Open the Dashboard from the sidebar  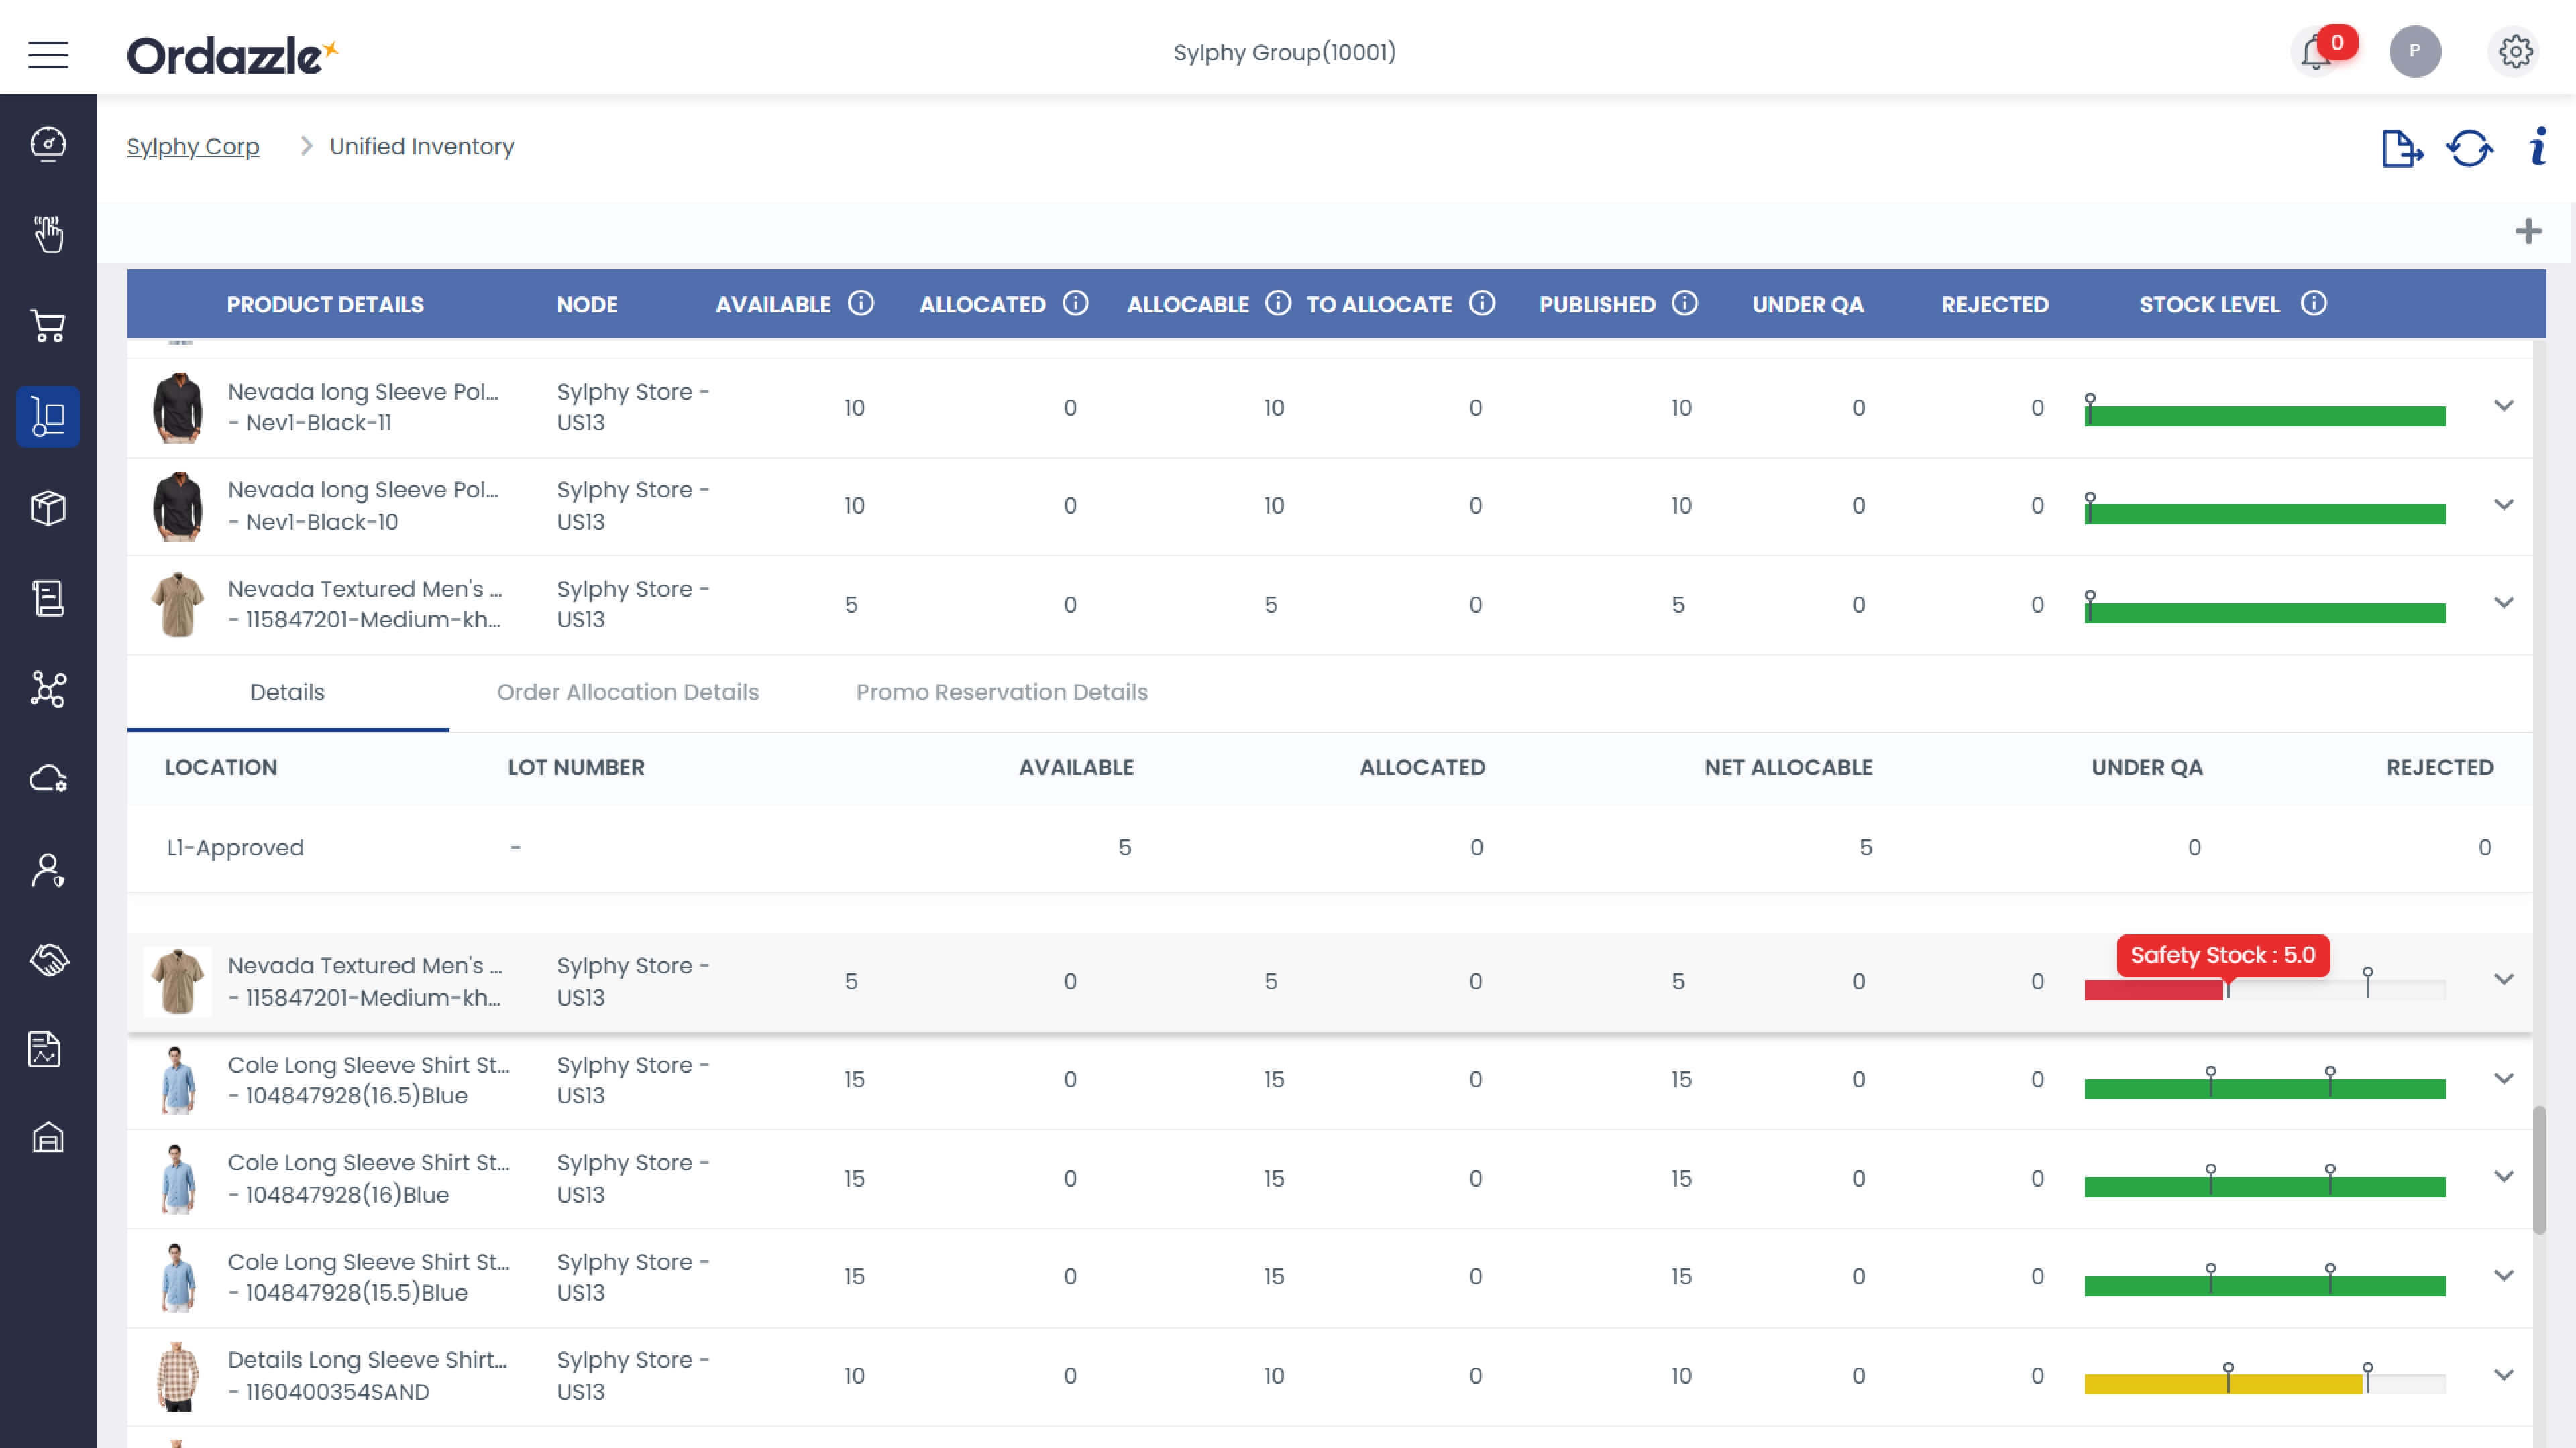[x=48, y=143]
